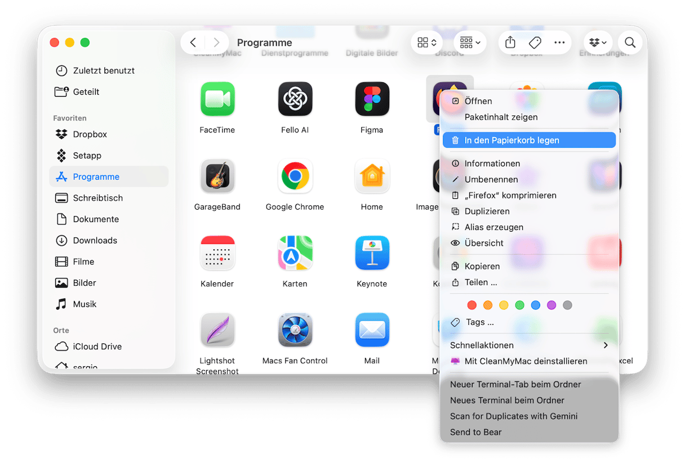685x461 pixels.
Task: Choose Neues Terminal beim Ordner
Action: click(x=529, y=400)
